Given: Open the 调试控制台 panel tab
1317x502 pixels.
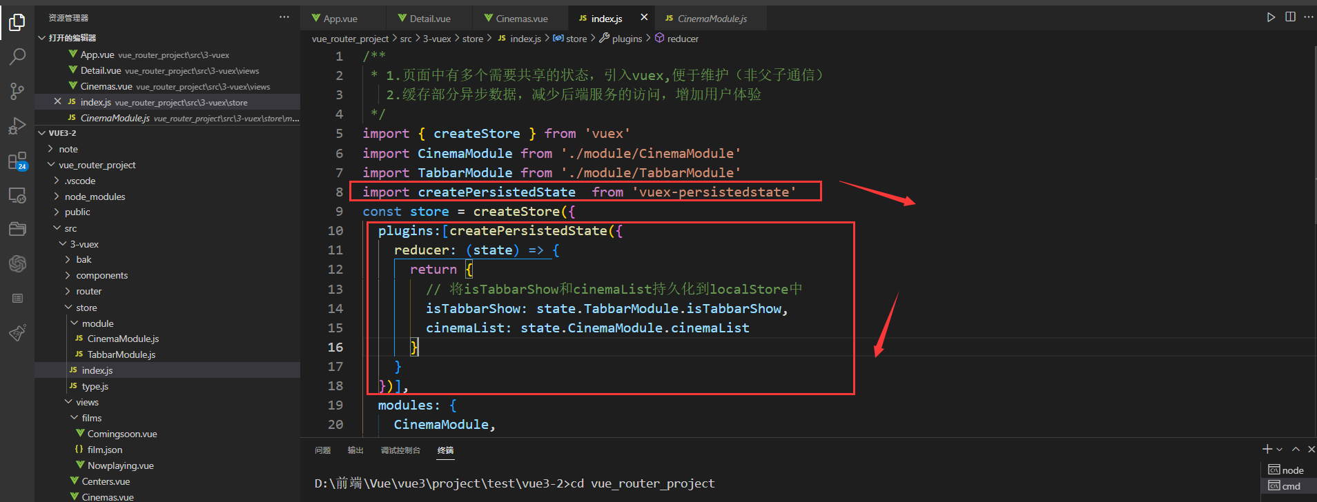Looking at the screenshot, I should click(400, 450).
